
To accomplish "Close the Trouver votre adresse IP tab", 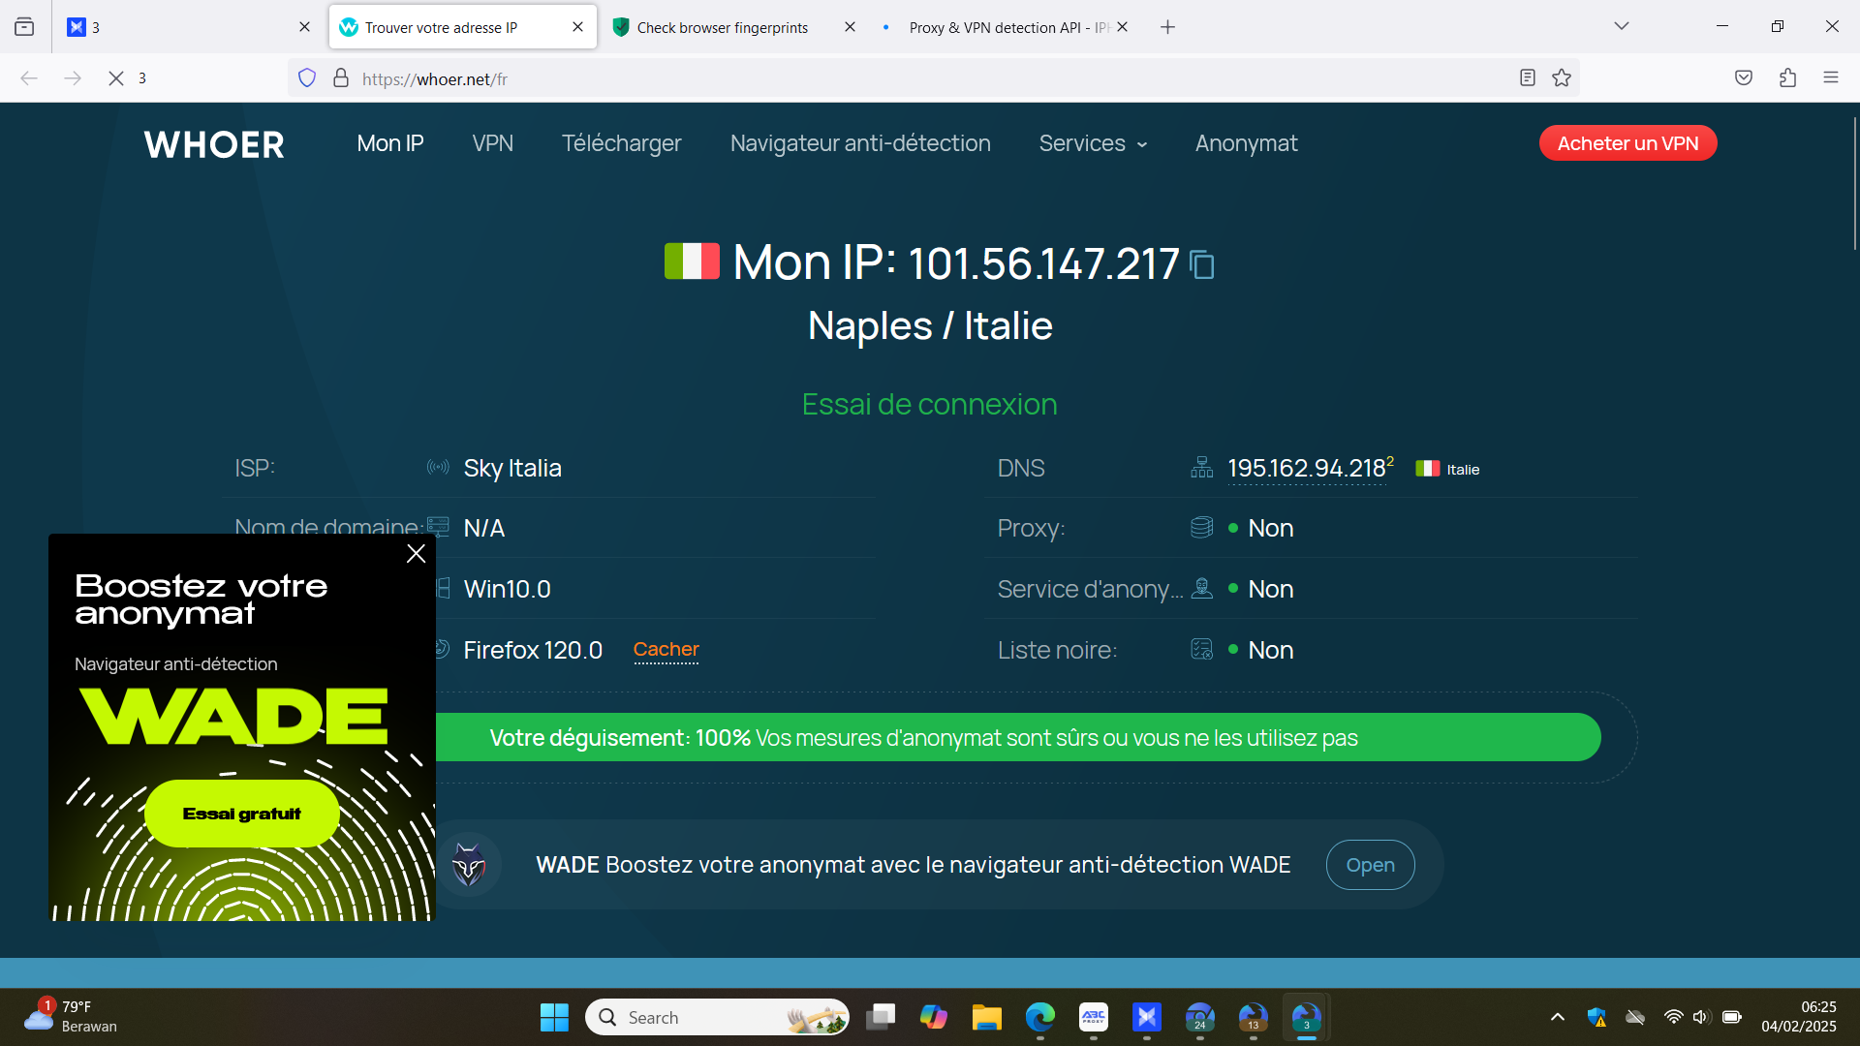I will pos(578,27).
